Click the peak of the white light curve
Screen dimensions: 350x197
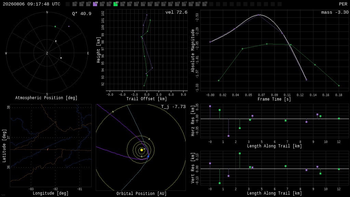click(x=259, y=15)
